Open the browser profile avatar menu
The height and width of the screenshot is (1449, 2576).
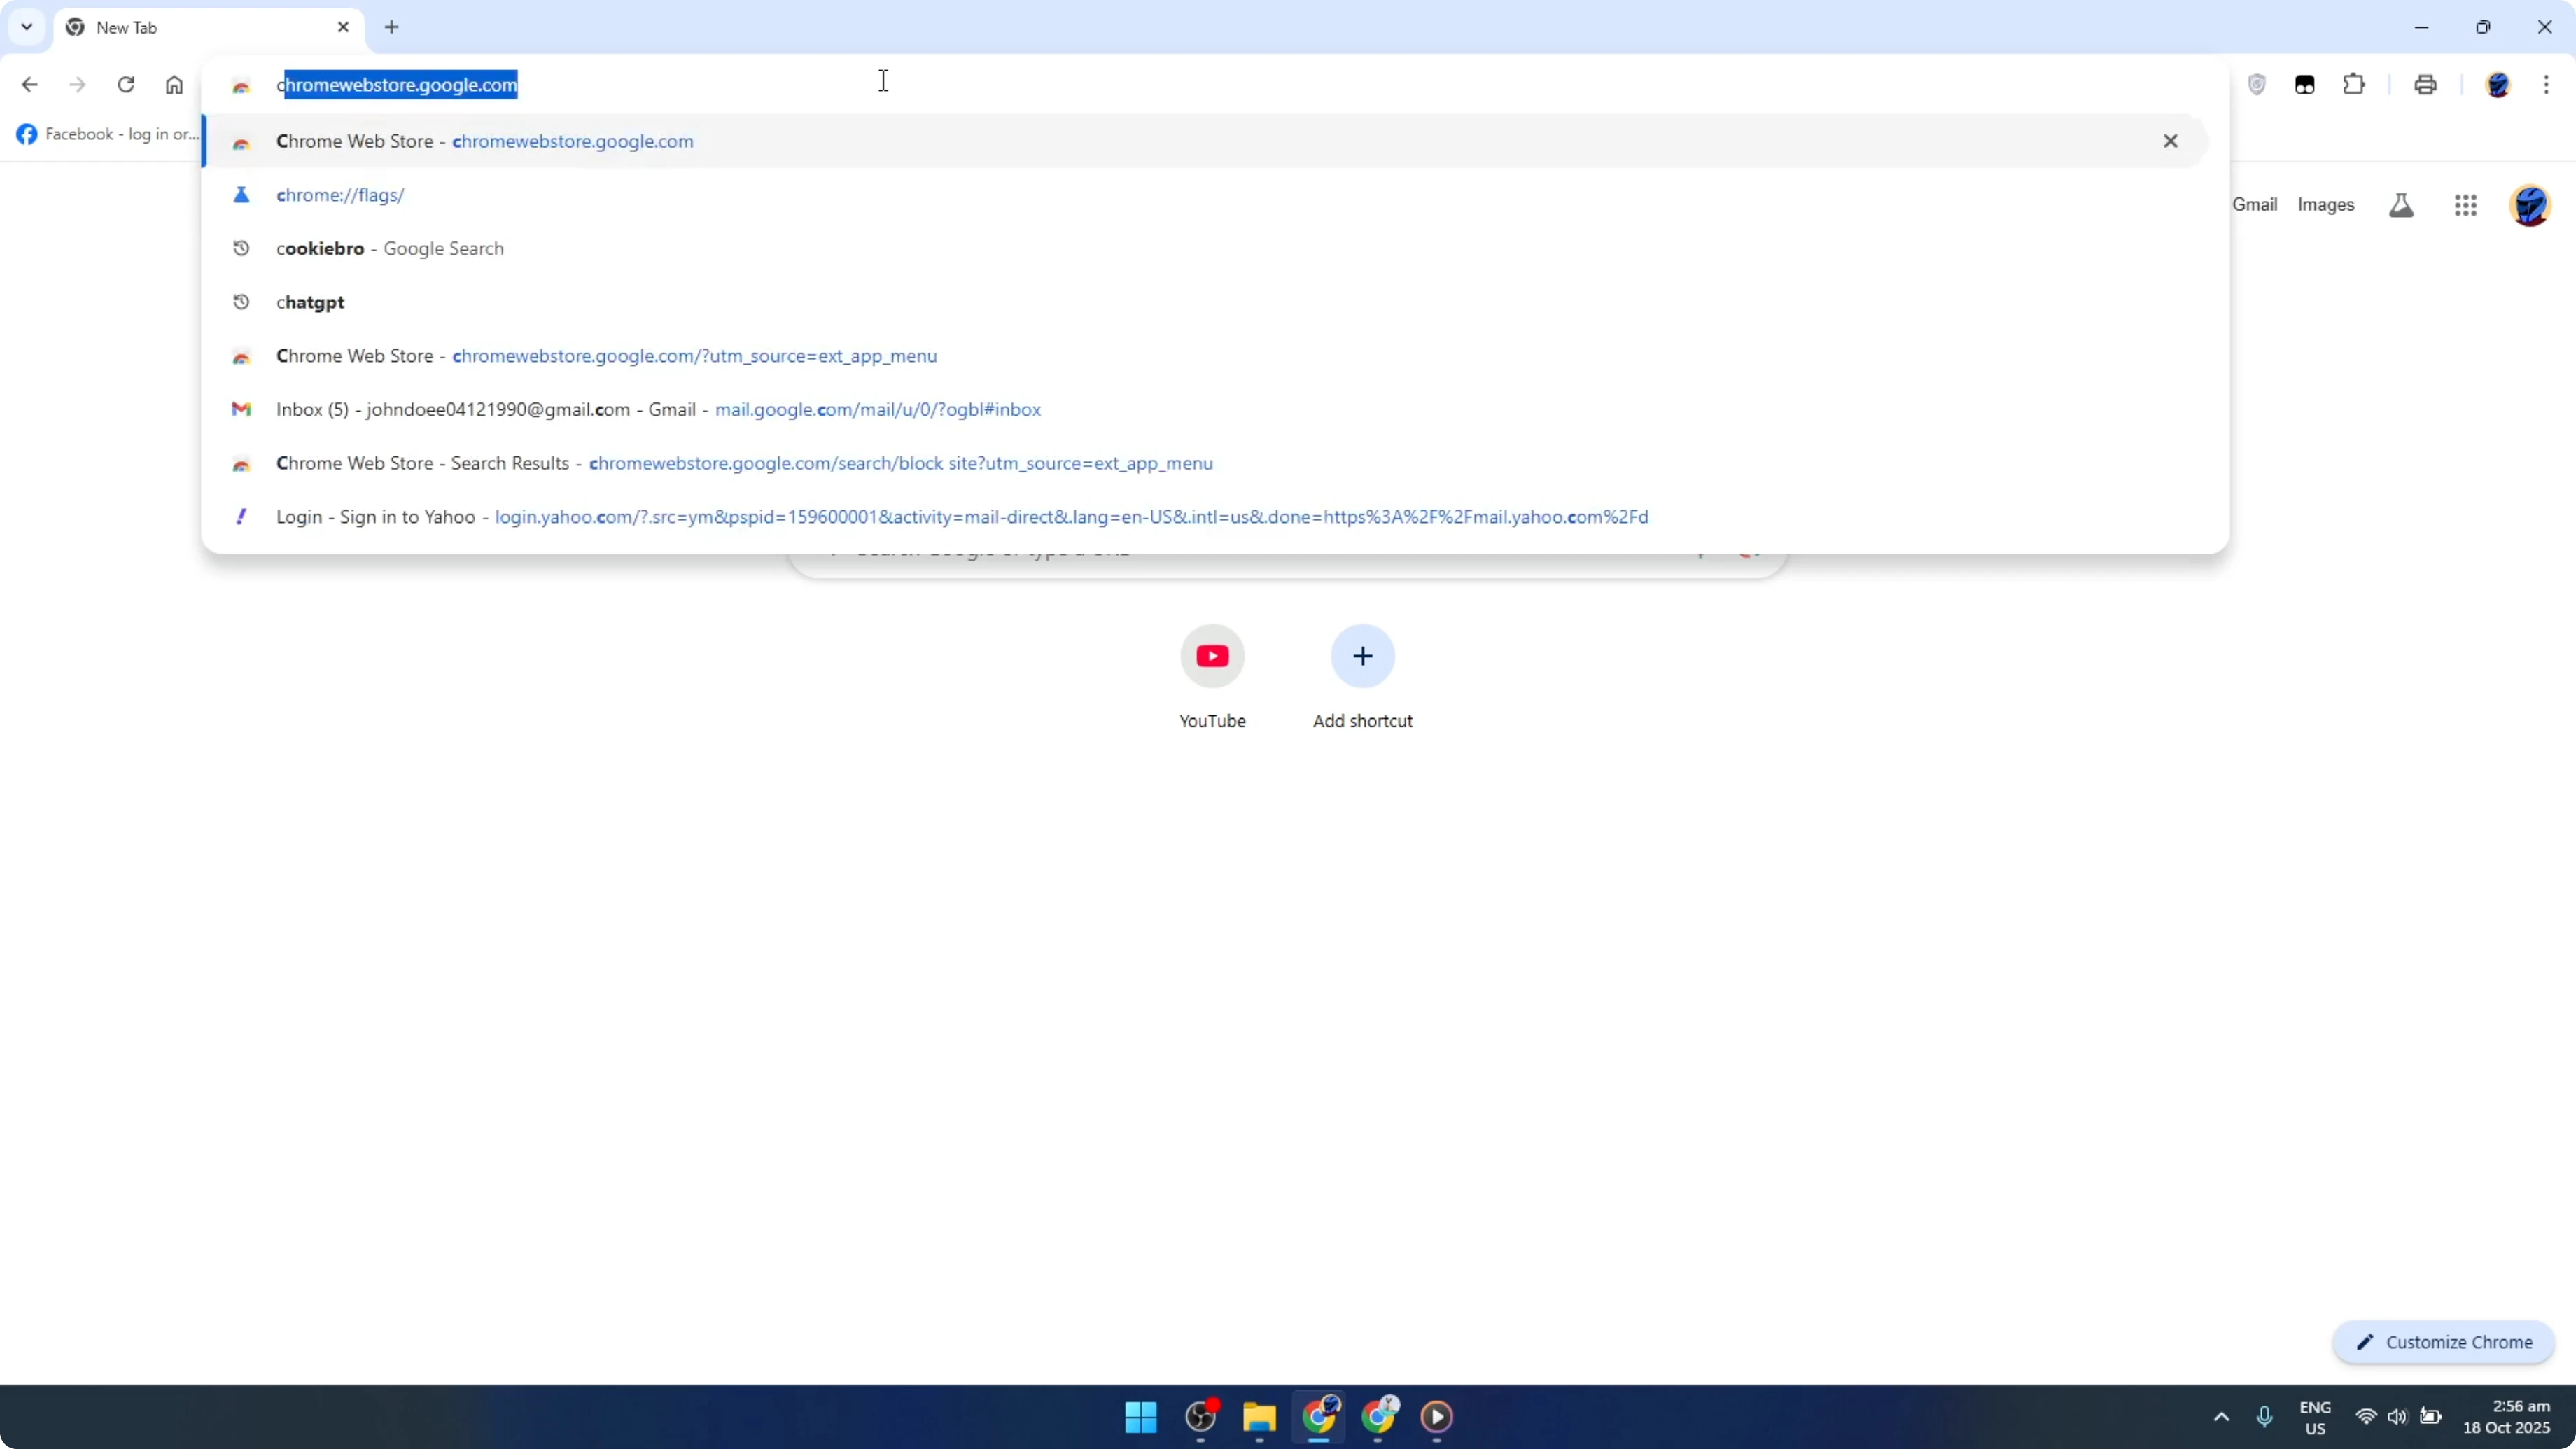pyautogui.click(x=2500, y=85)
